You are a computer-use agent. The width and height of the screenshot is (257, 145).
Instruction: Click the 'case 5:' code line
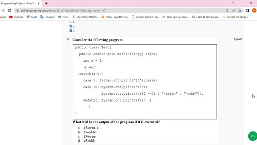120,81
